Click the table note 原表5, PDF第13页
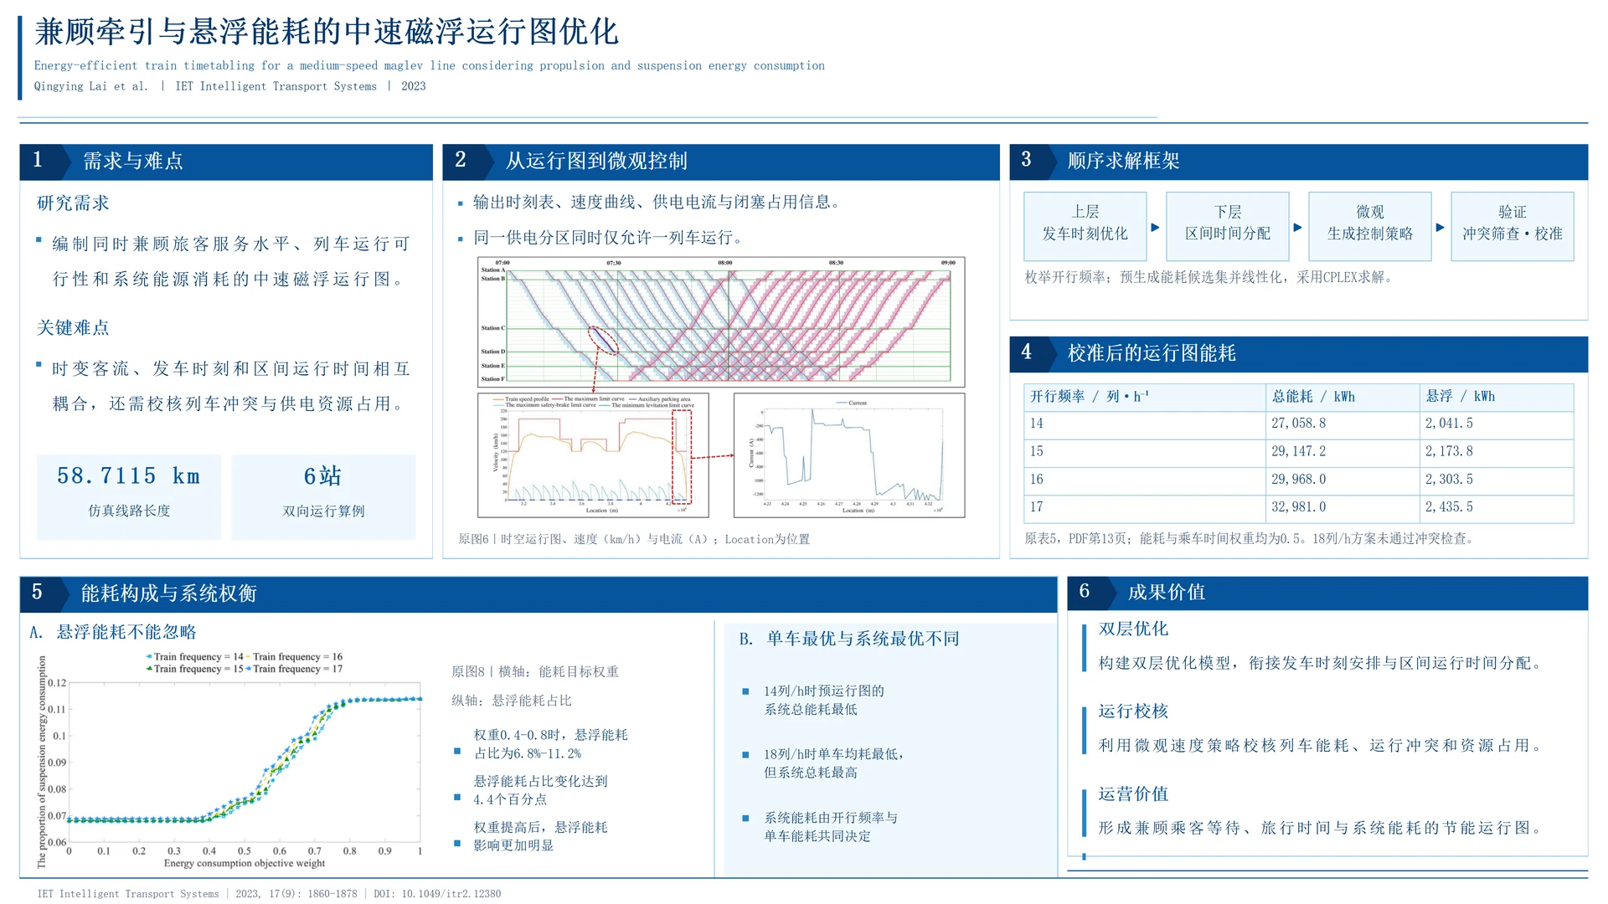The image size is (1608, 904). [x=1249, y=539]
